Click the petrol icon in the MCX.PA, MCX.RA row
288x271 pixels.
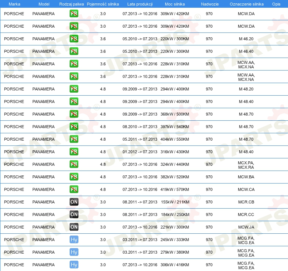pos(74,164)
